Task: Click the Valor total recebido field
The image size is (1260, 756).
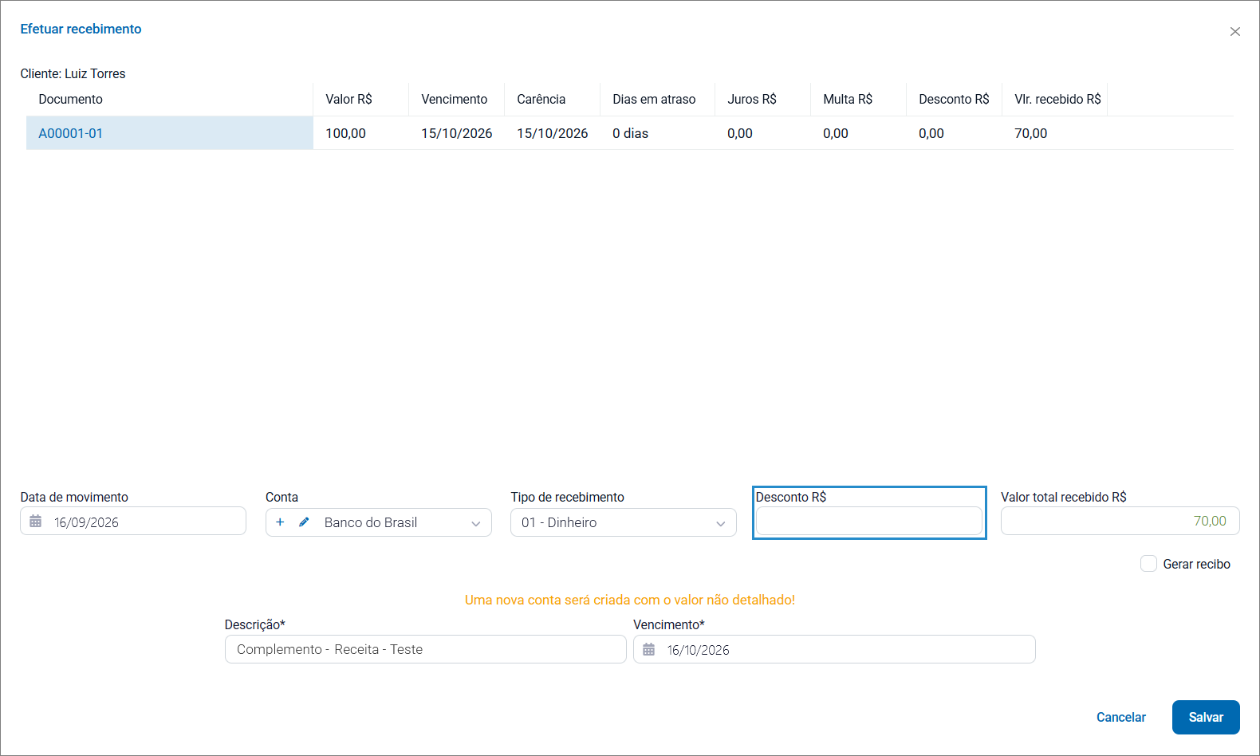Action: point(1120,521)
